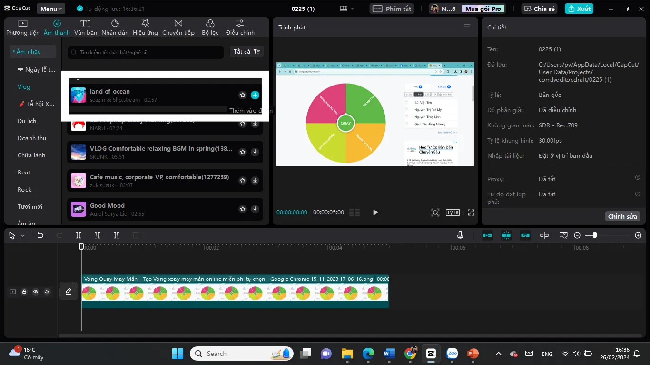The height and width of the screenshot is (365, 650).
Task: Switch to the 'Văn bản' text tab
Action: coord(86,28)
